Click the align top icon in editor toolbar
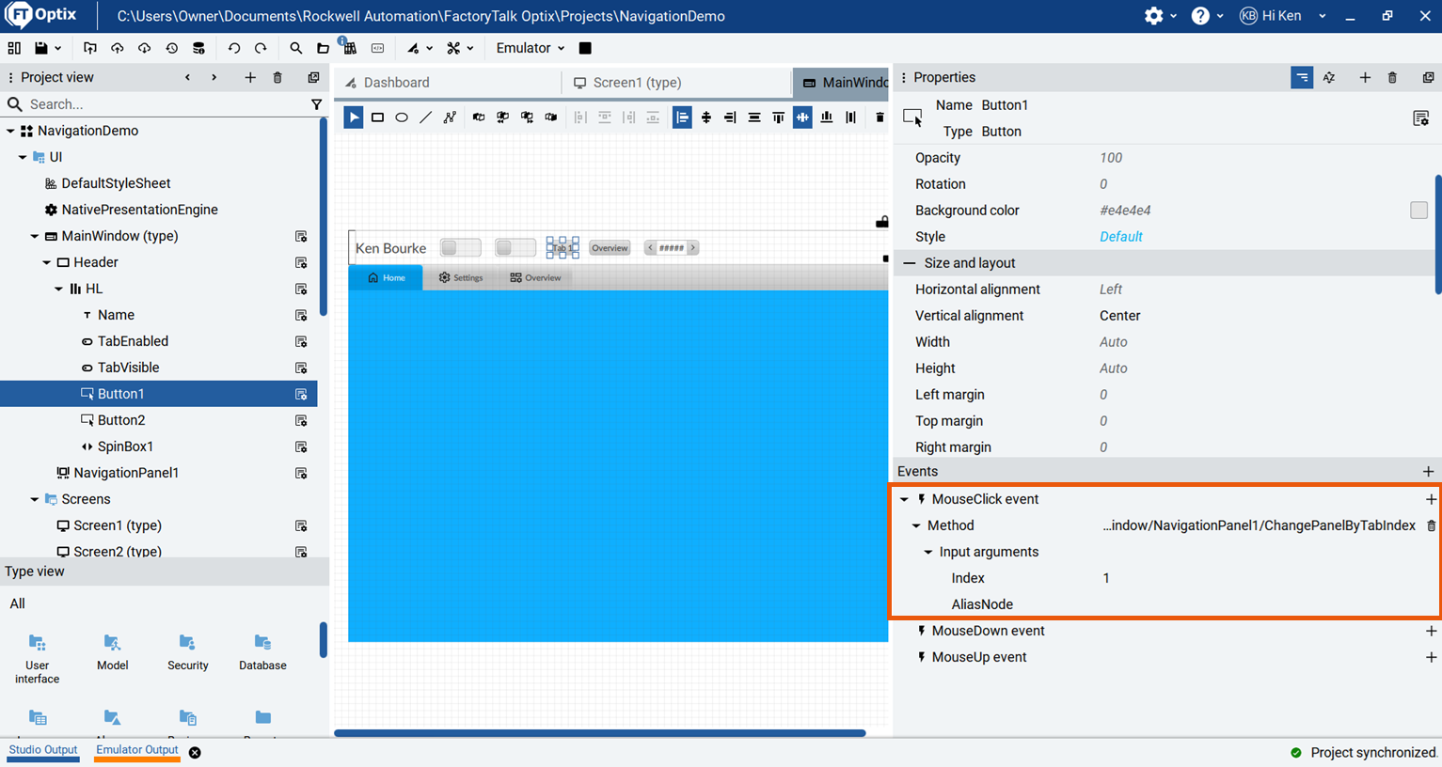The width and height of the screenshot is (1442, 767). (x=779, y=117)
